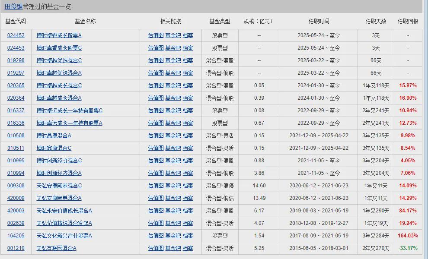Open fund 博时鑫康混合A

pyautogui.click(x=54, y=136)
